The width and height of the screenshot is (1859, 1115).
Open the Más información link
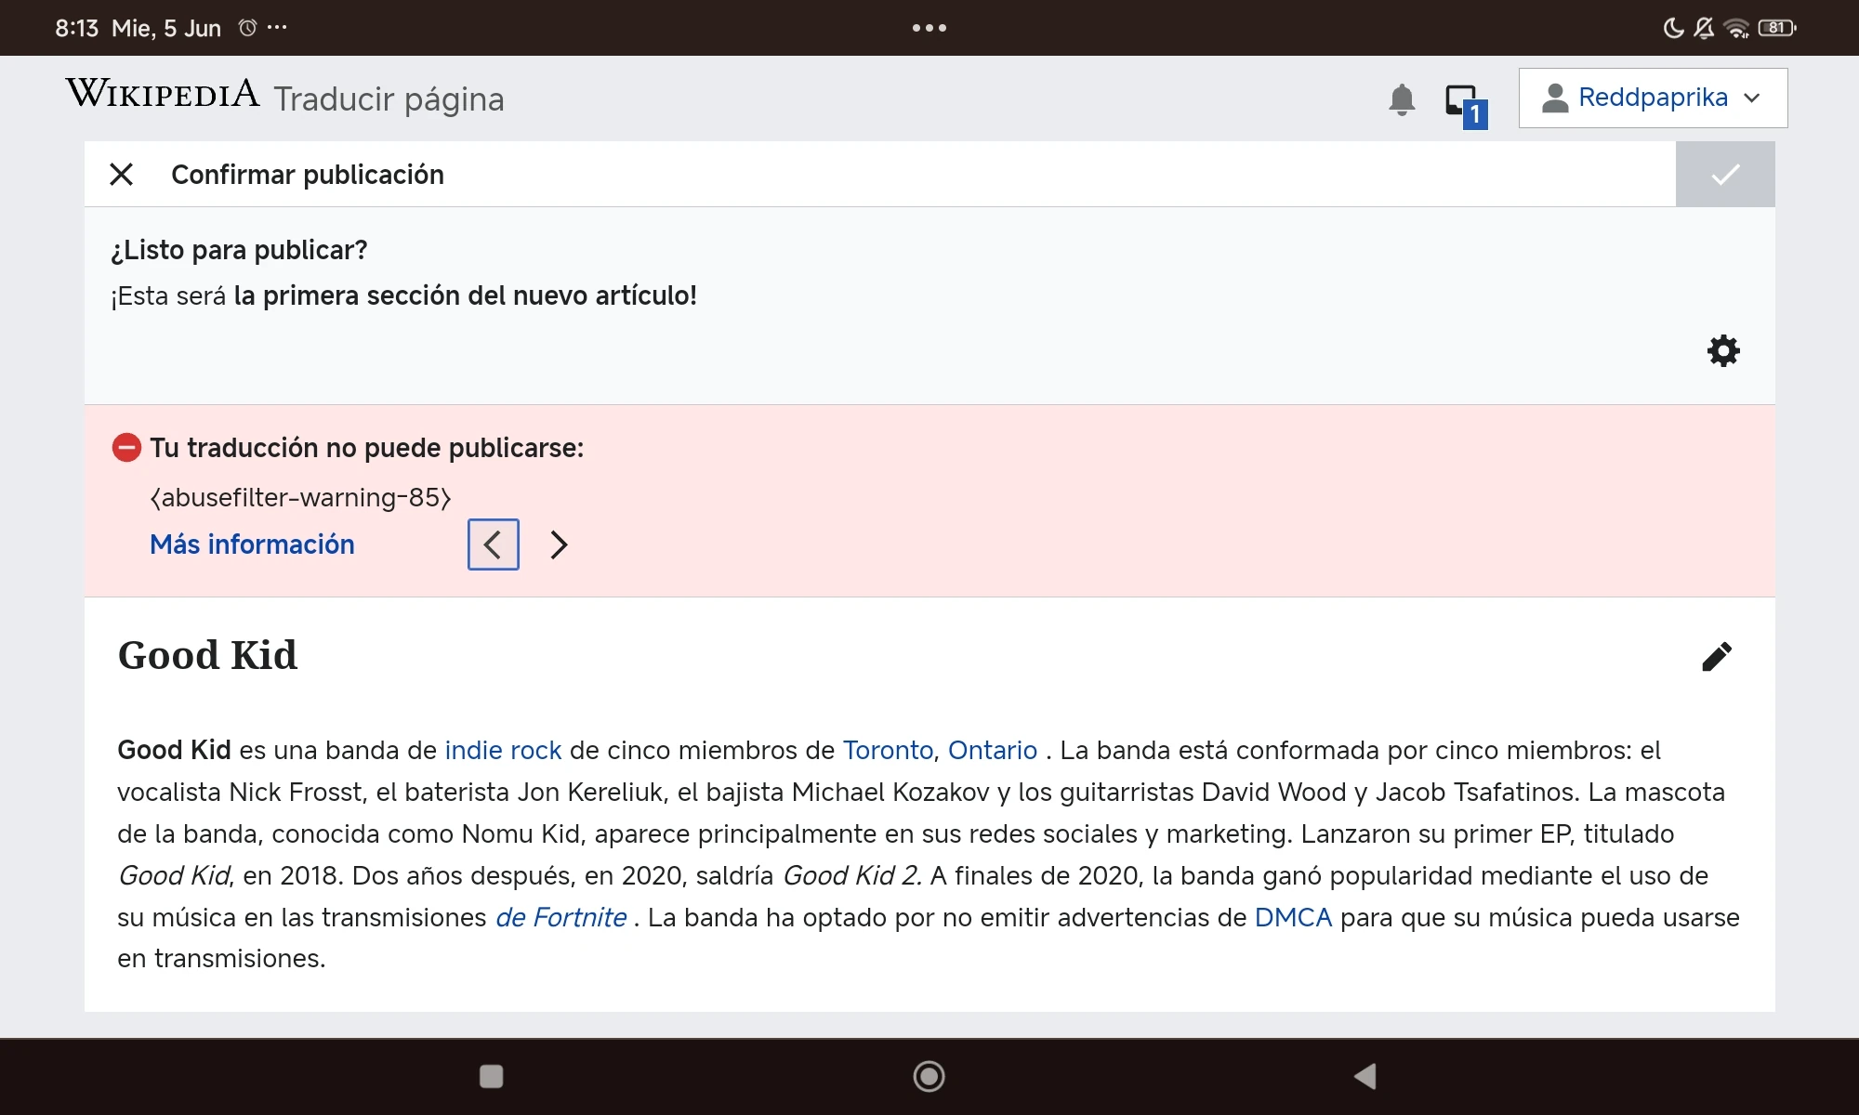point(252,544)
